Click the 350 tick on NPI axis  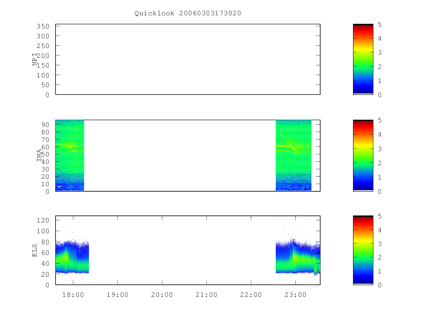coord(43,26)
